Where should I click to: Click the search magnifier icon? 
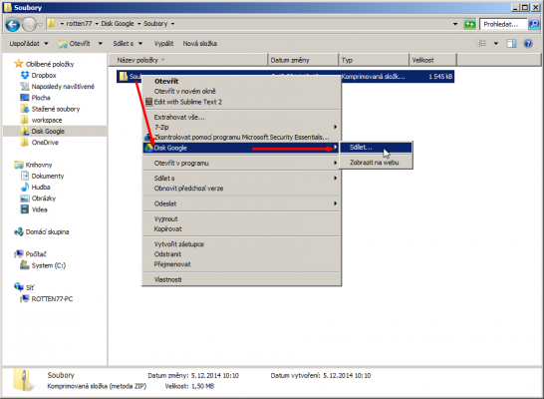click(x=534, y=24)
